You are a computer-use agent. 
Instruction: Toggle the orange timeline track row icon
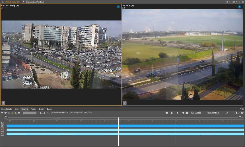(2, 130)
